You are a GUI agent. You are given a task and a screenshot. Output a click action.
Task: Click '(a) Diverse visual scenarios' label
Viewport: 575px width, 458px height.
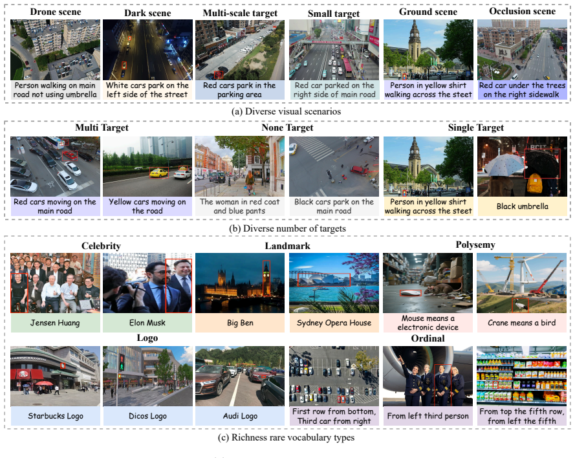pyautogui.click(x=286, y=111)
